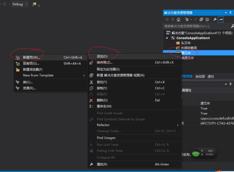234x172 pixels.
Task: Select the 头文件 folder
Action: pos(186,43)
